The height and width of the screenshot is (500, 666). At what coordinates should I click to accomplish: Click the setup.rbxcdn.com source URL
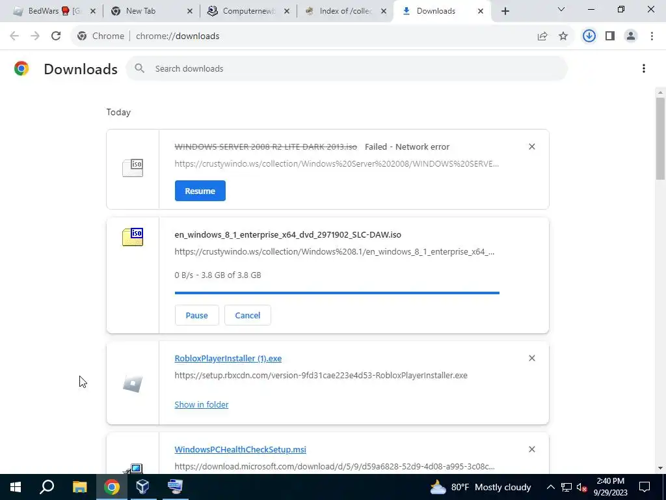coord(321,376)
